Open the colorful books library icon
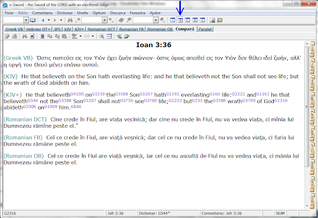The image size is (318, 218). point(220,20)
